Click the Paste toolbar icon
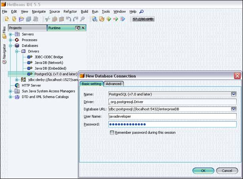Viewport: 243px width, 179px height. [x=61, y=19]
